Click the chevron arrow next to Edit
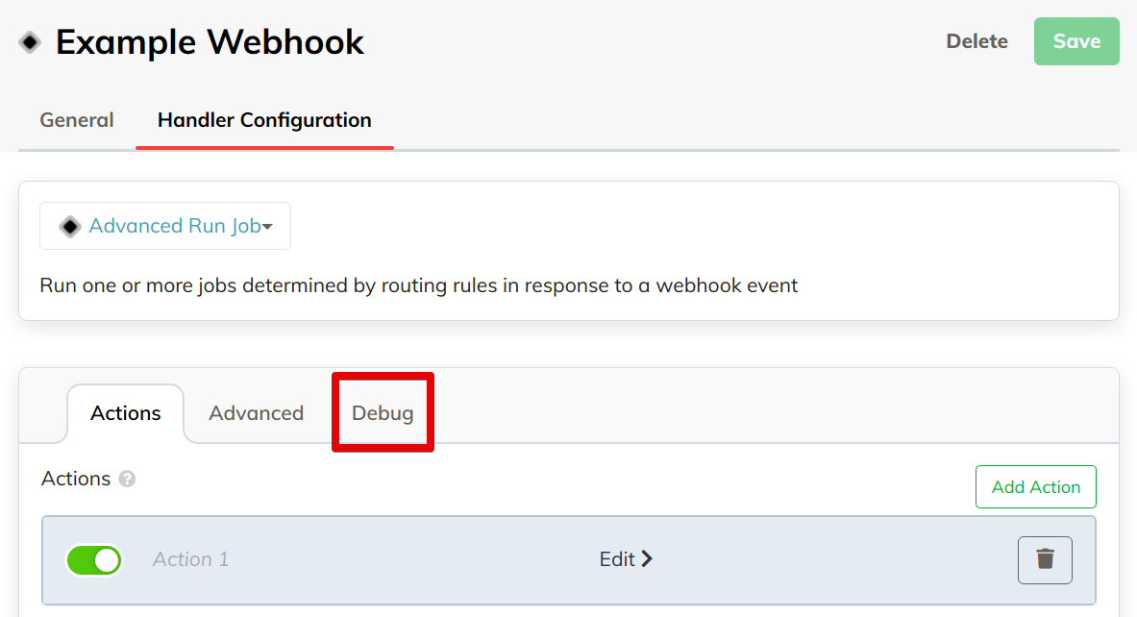This screenshot has height=617, width=1137. point(647,559)
